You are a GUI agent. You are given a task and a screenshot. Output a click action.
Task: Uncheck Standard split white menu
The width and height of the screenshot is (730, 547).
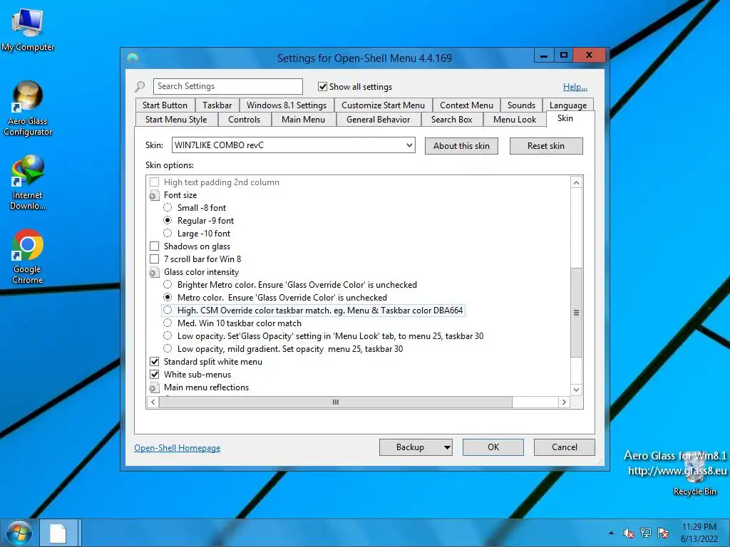(154, 361)
